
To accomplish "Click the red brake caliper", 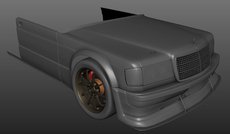I will pos(91,75).
